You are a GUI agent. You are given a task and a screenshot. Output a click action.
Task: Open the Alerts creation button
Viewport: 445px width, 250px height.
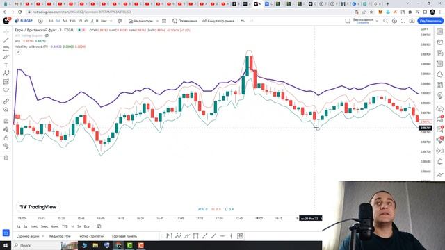pyautogui.click(x=185, y=21)
